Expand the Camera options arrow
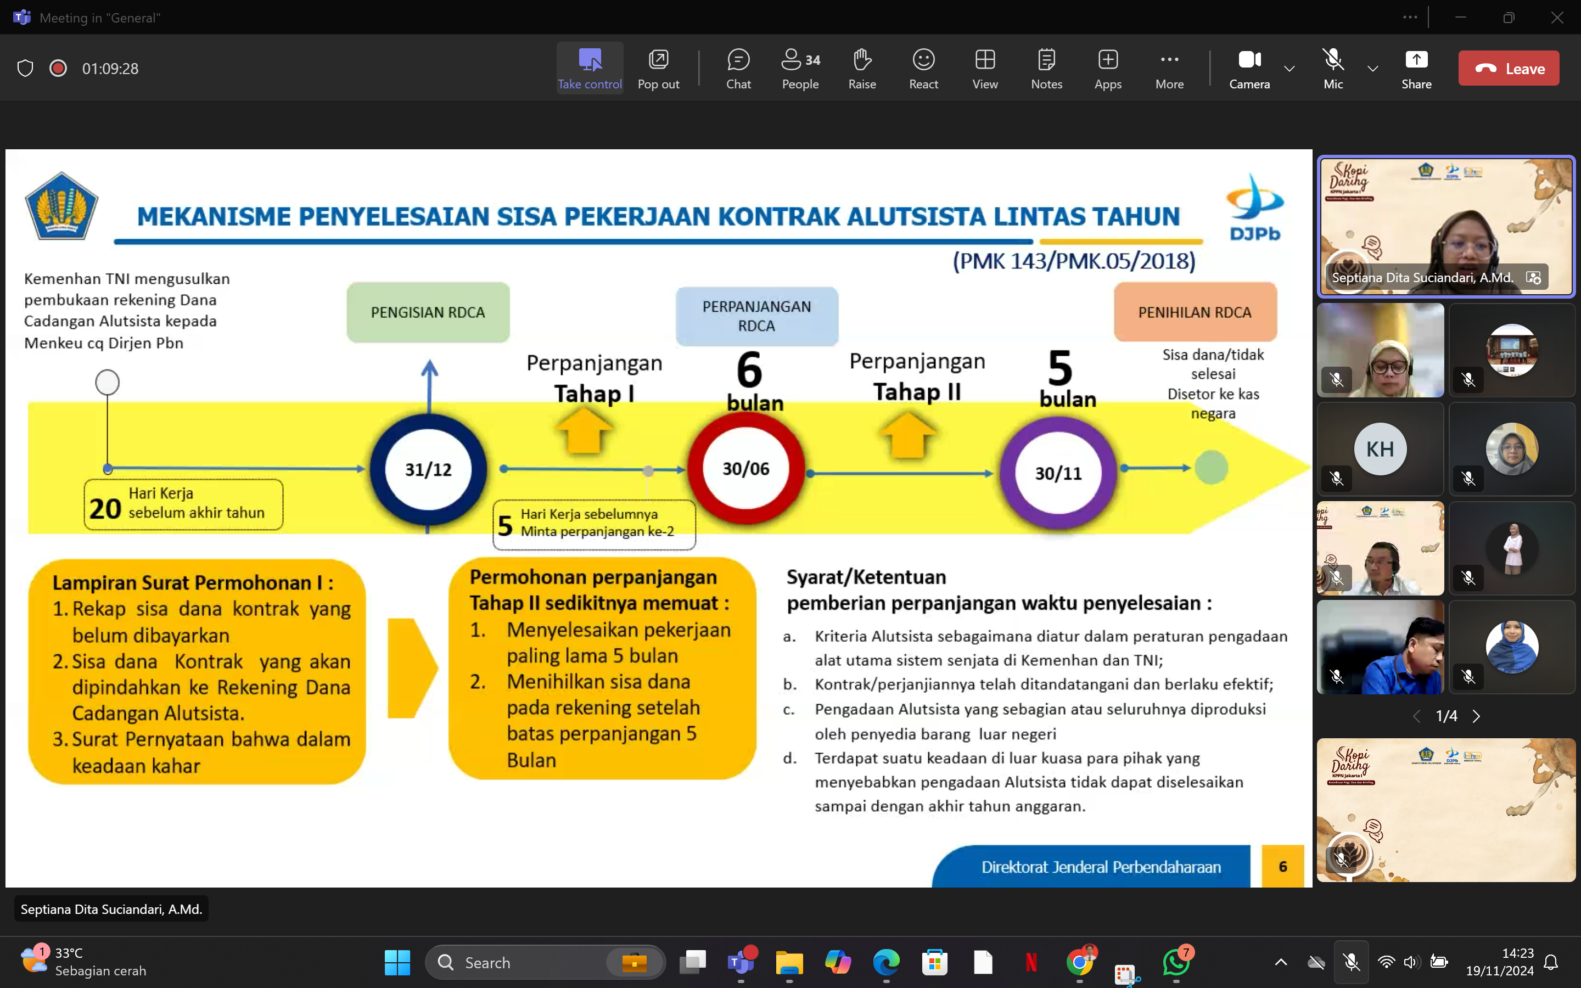 tap(1289, 68)
